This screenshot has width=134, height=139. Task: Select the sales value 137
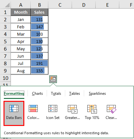coord(39,56)
